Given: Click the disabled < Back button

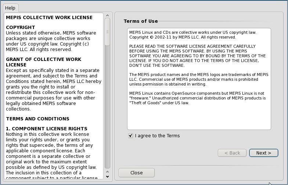Looking at the screenshot, I should coord(232,153).
